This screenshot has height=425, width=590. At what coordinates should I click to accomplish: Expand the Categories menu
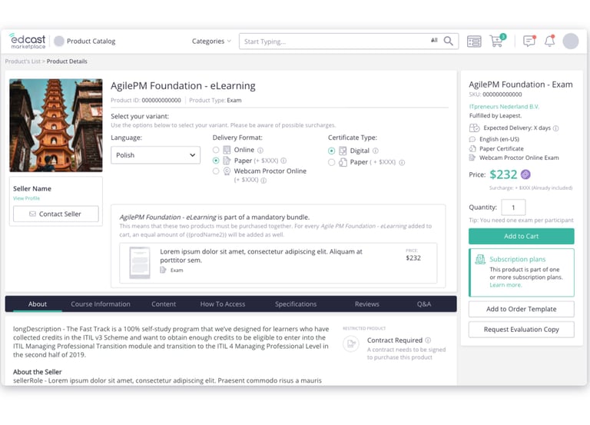(x=211, y=41)
